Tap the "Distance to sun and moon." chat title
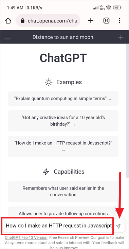This screenshot has height=249, width=129. coord(63,37)
